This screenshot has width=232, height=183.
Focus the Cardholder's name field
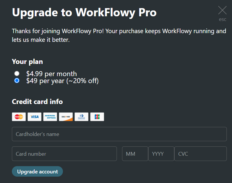(119, 134)
